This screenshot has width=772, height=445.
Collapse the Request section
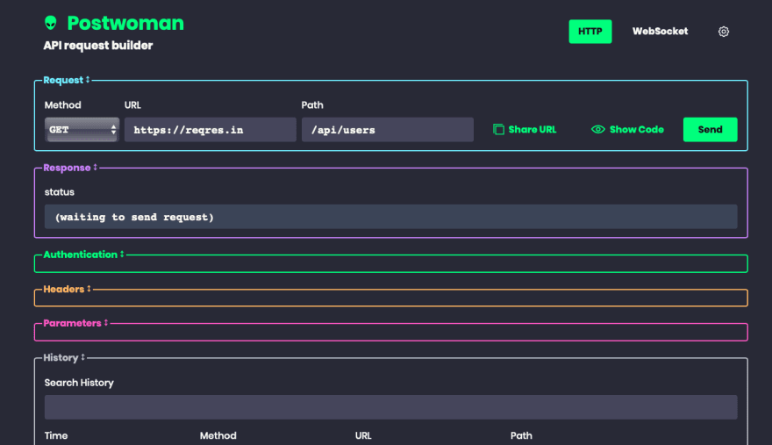tap(67, 80)
